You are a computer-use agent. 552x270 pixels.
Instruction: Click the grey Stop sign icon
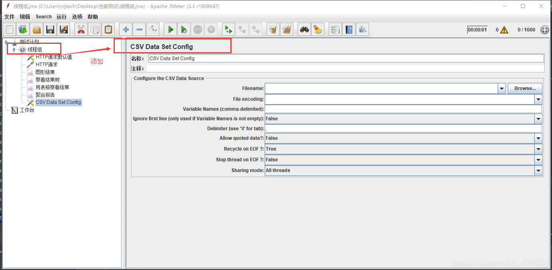click(198, 29)
